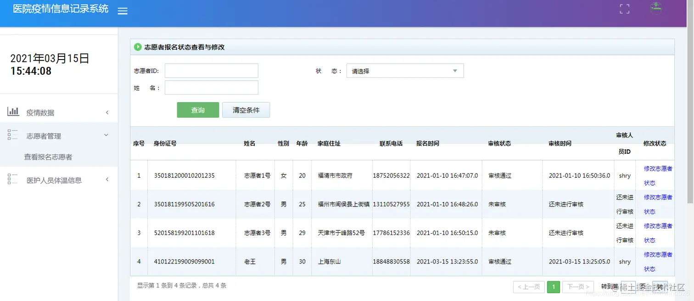Click the 医院疫情信息记录系统 title
Viewport: 694px width, 301px height.
tap(61, 9)
